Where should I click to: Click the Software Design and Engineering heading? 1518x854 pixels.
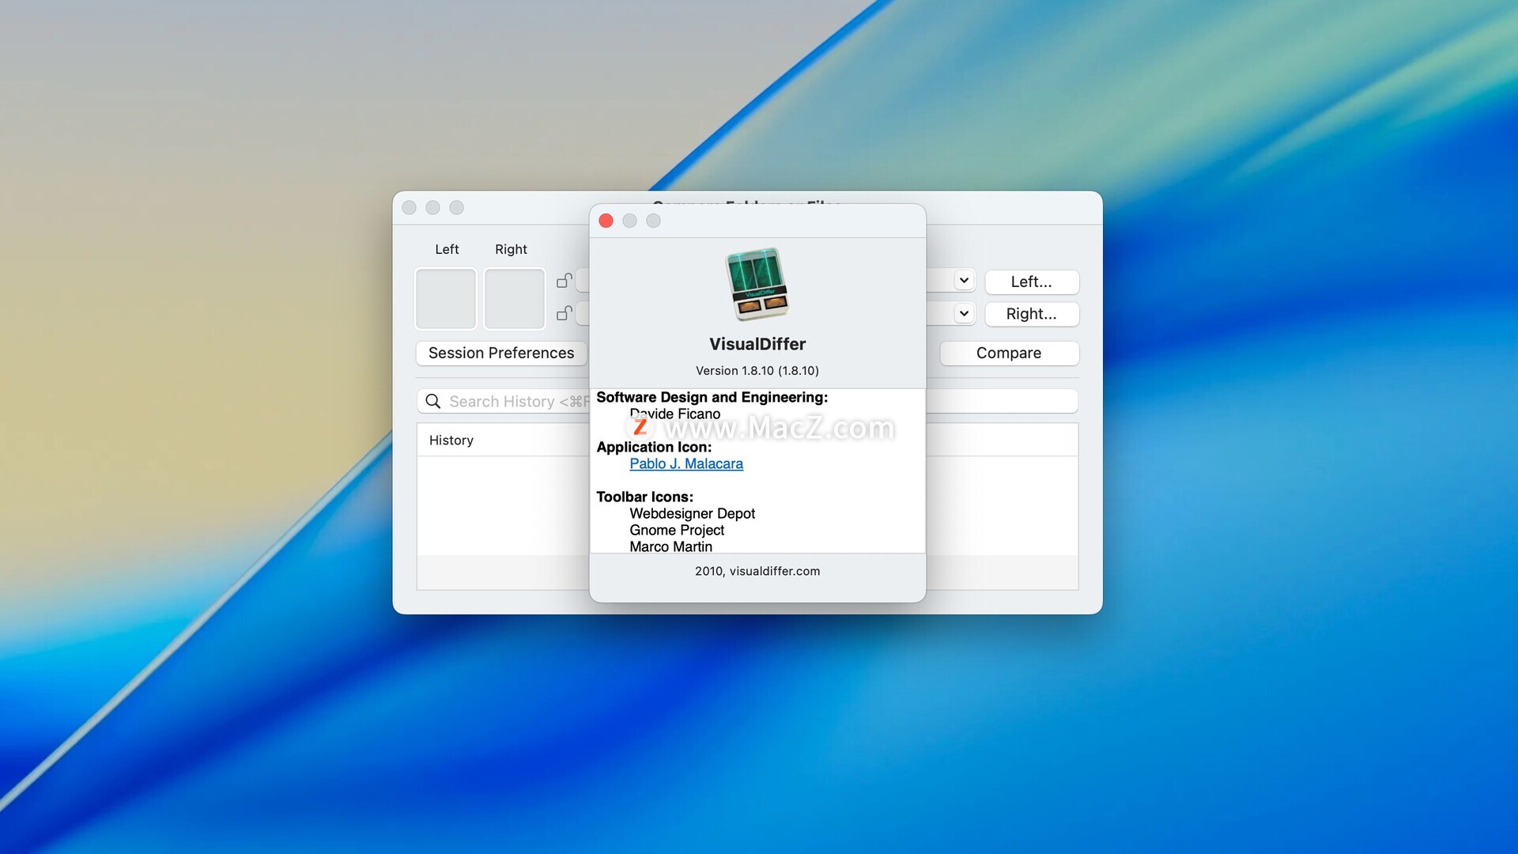click(712, 397)
